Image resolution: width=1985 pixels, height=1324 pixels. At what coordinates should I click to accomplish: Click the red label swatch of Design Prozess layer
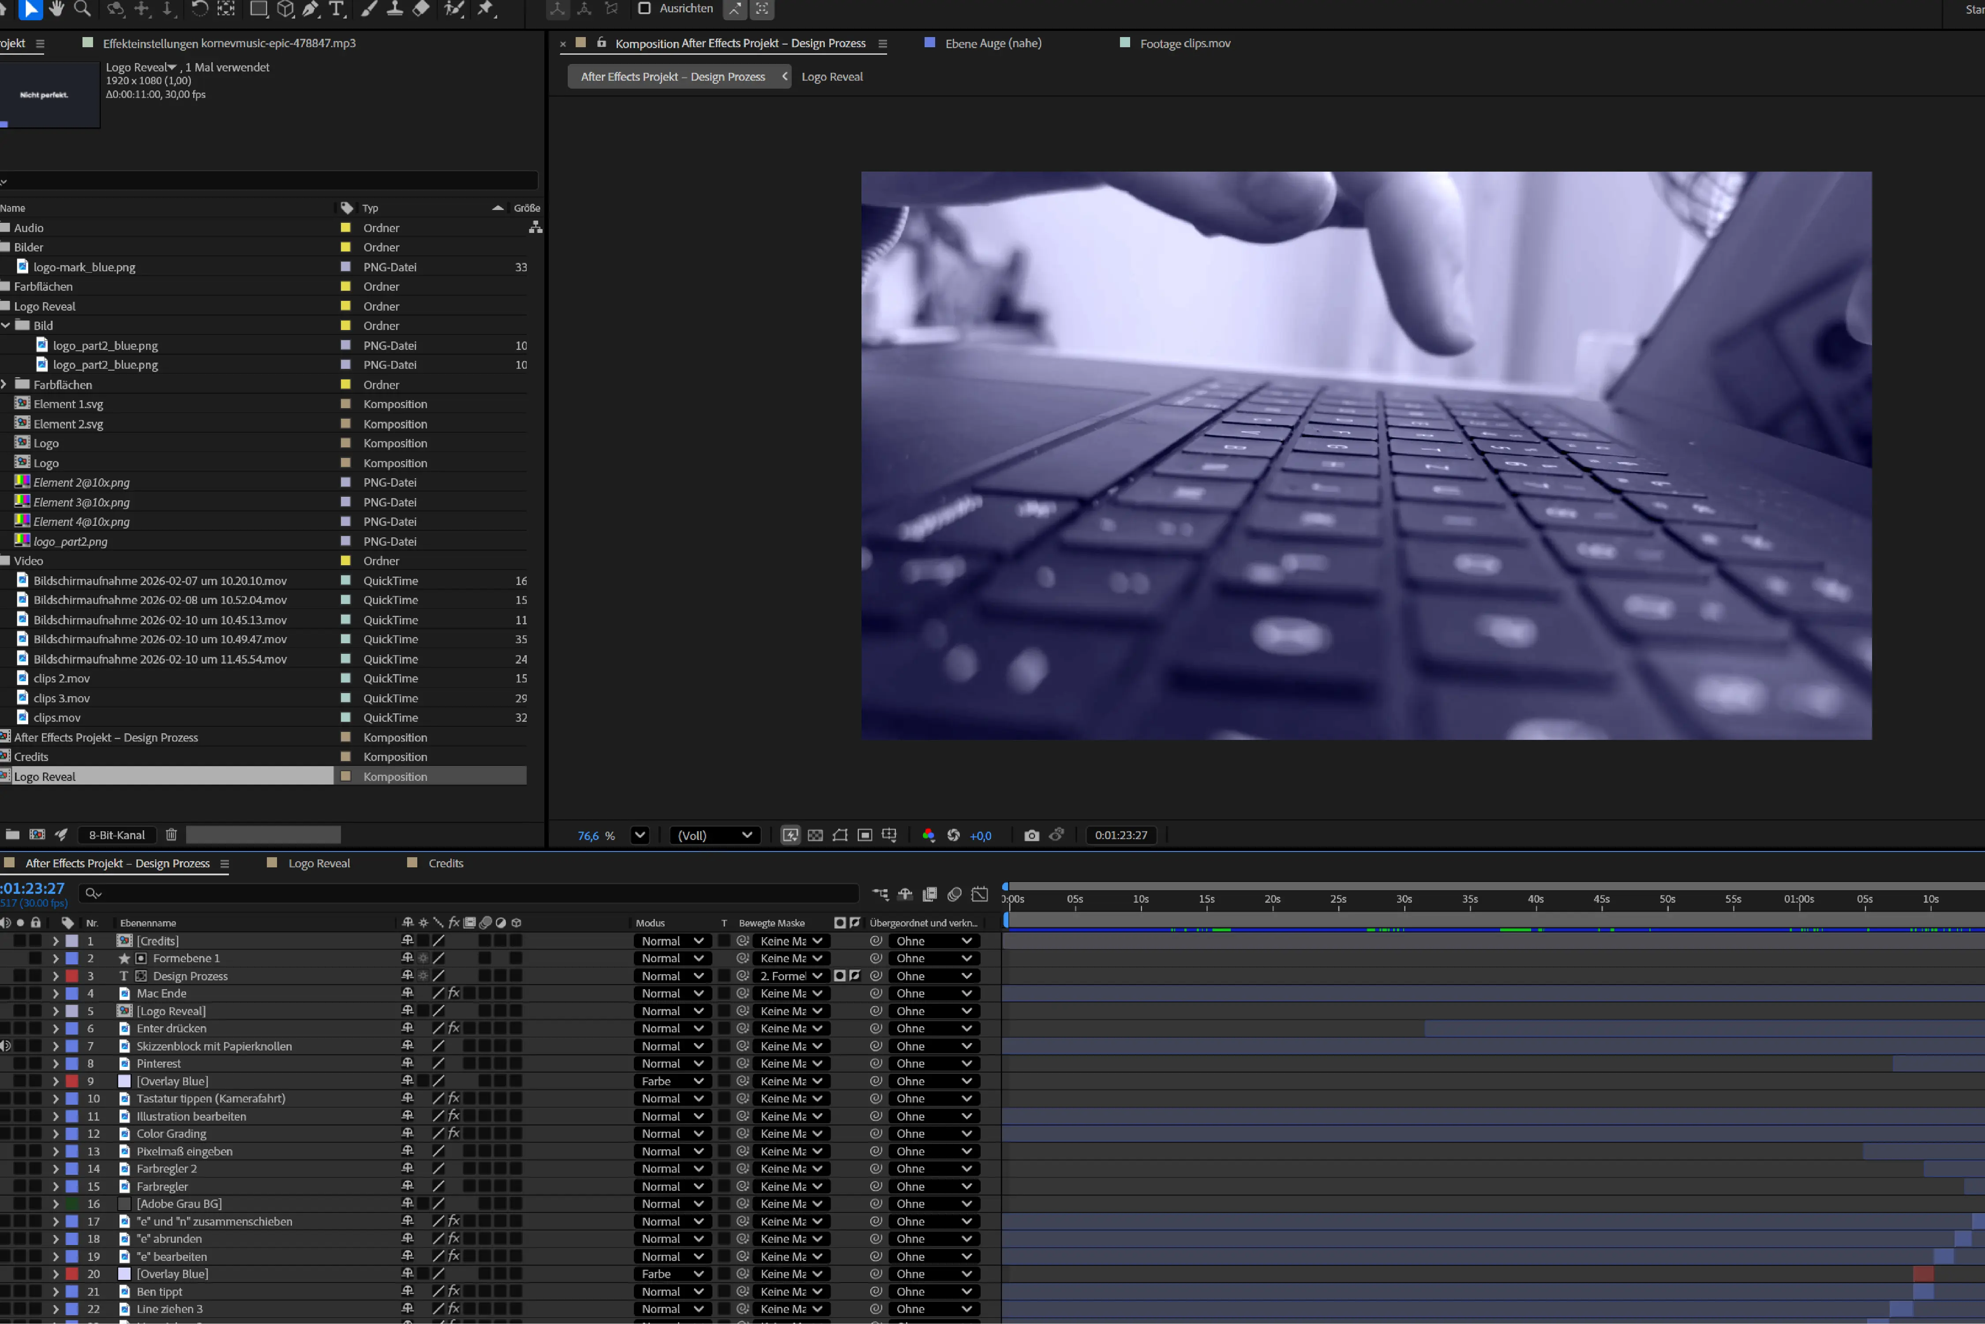73,976
